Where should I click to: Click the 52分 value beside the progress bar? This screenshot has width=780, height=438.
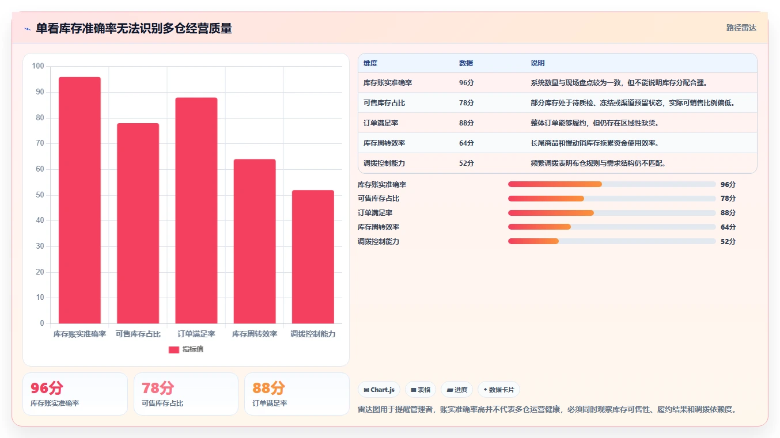point(728,242)
